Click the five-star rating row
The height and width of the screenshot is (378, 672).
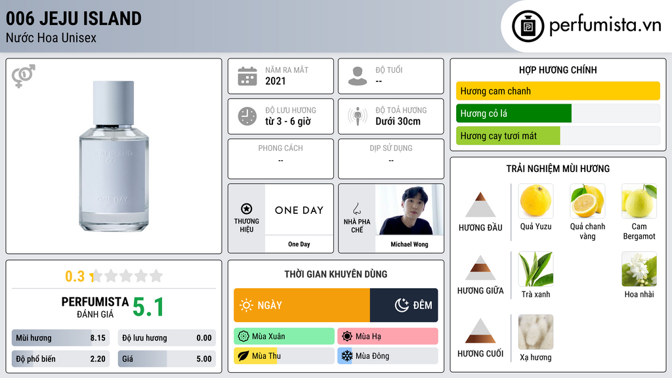click(x=127, y=276)
